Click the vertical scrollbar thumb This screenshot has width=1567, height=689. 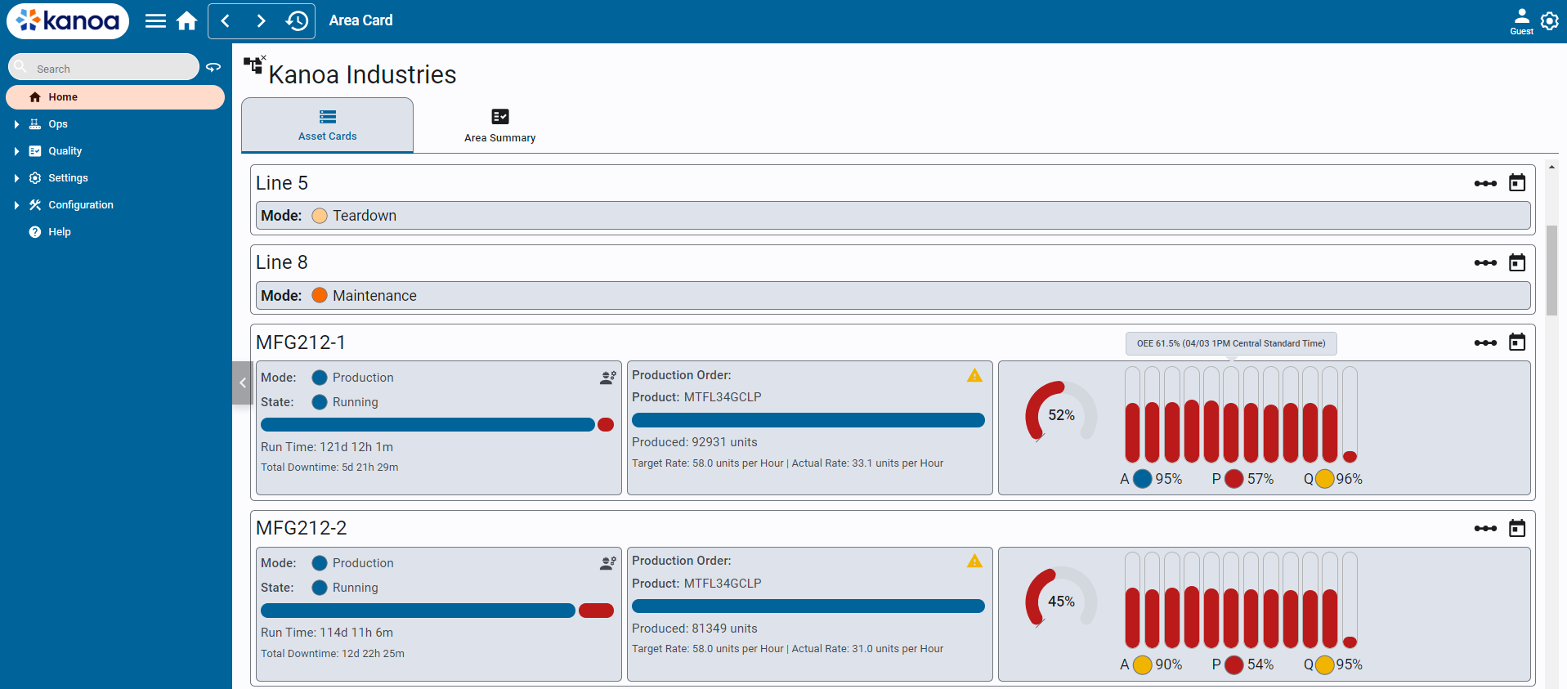(x=1551, y=271)
